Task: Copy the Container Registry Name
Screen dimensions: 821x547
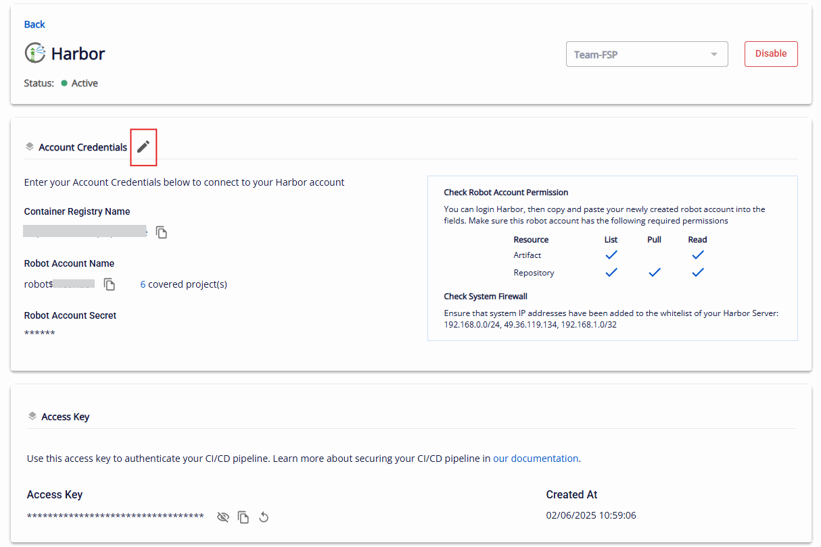Action: pos(162,232)
